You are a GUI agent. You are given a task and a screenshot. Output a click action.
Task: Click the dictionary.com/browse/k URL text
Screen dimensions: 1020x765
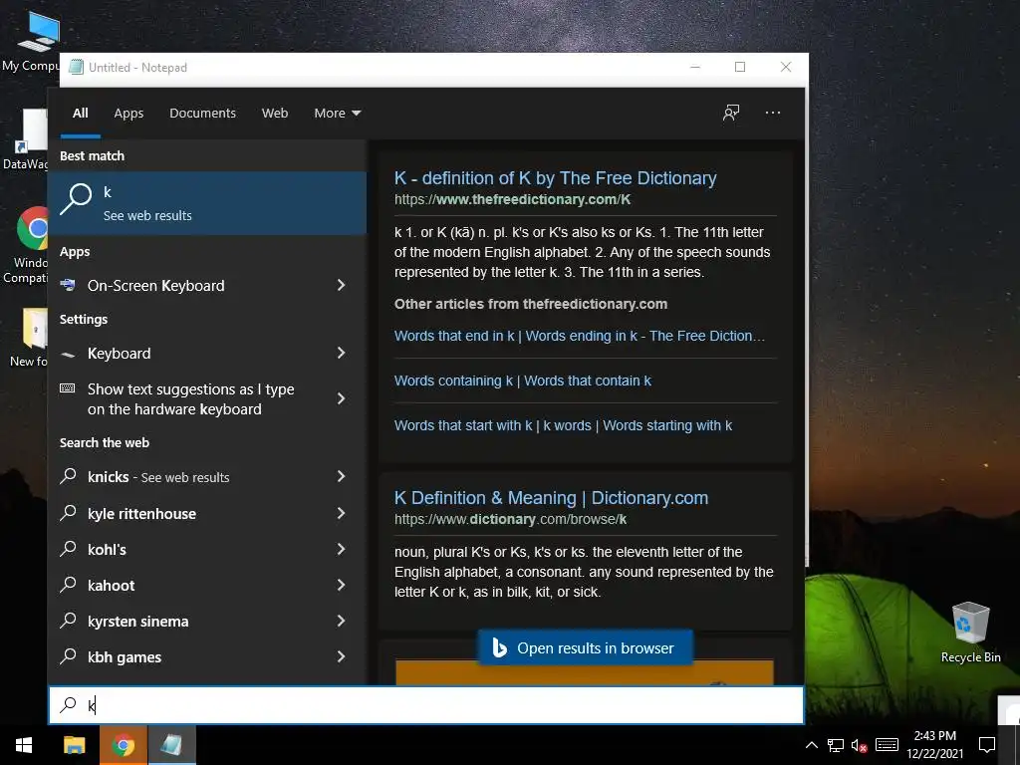click(511, 520)
